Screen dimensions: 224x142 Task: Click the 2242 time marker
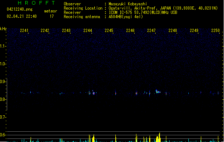pyautogui.click(x=45, y=31)
